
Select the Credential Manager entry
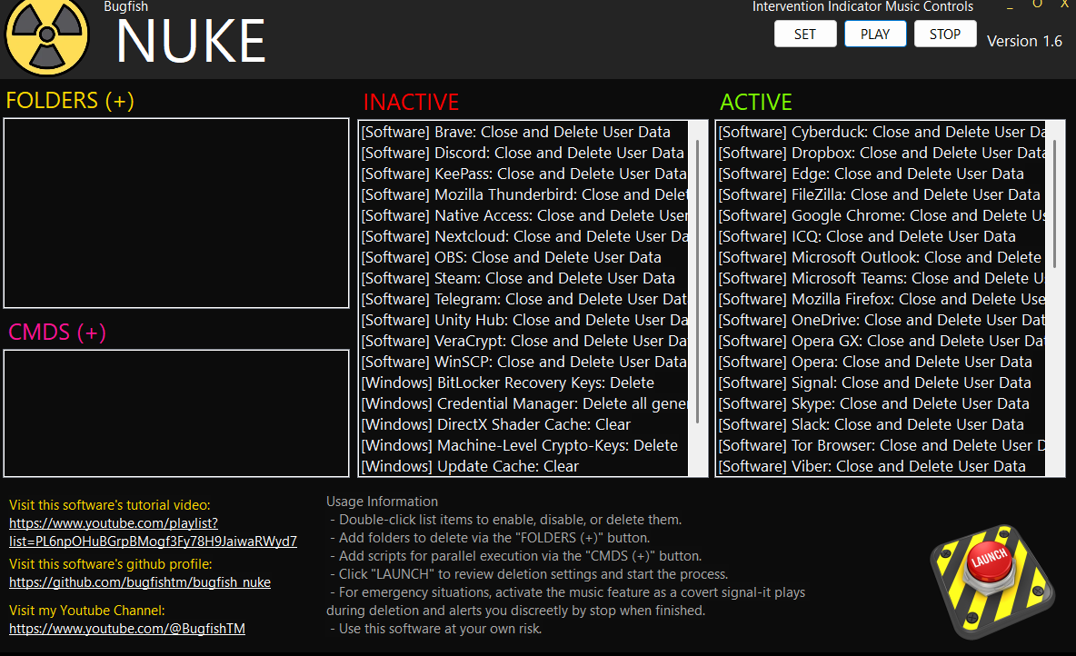click(x=523, y=403)
